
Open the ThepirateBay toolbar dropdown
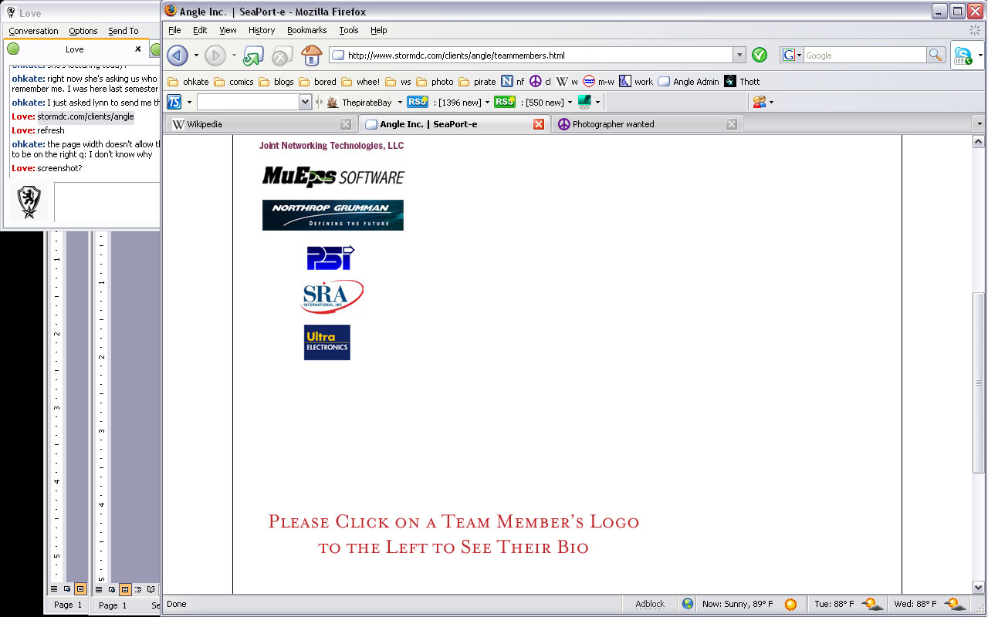click(400, 102)
